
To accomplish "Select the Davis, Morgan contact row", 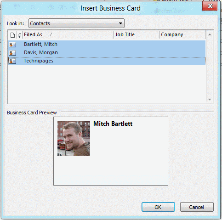I will point(107,53).
